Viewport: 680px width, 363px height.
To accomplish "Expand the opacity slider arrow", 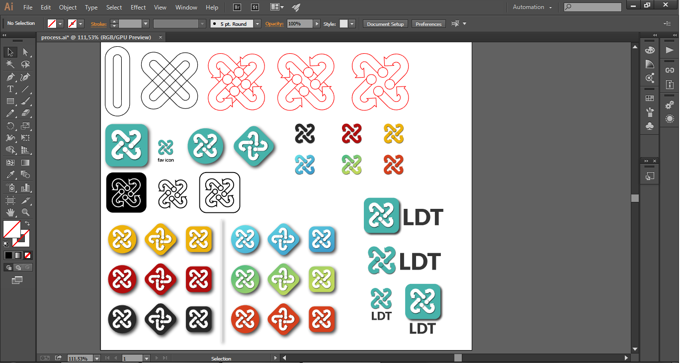I will 317,24.
